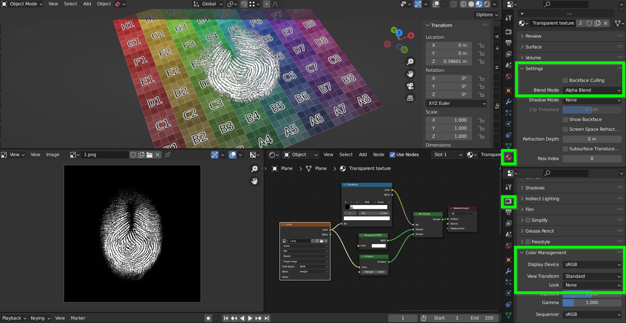Click Transparent BSDF white color swatch
Image resolution: width=626 pixels, height=323 pixels.
(x=378, y=245)
